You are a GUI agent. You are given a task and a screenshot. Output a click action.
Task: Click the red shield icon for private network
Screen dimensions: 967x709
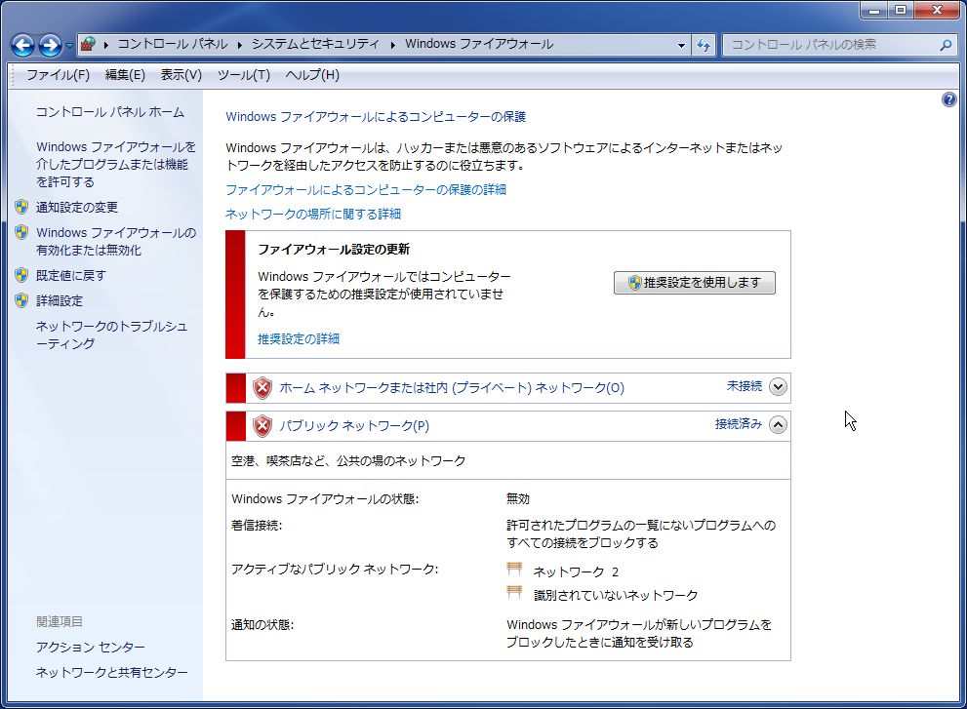(x=262, y=388)
